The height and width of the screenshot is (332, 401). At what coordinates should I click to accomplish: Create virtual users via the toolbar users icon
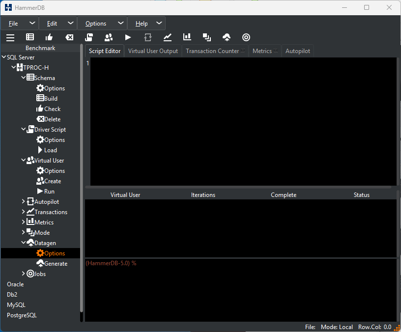[x=109, y=37]
